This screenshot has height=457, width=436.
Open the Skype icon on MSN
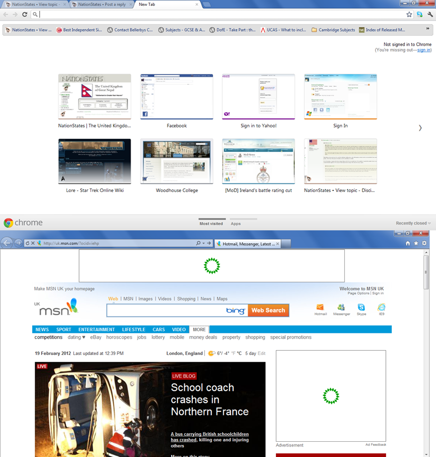pyautogui.click(x=361, y=309)
